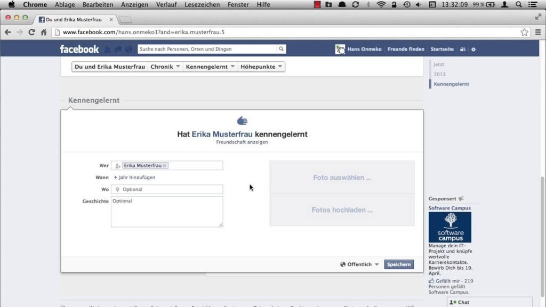Click the Facebook friend requests icon

coord(108,49)
